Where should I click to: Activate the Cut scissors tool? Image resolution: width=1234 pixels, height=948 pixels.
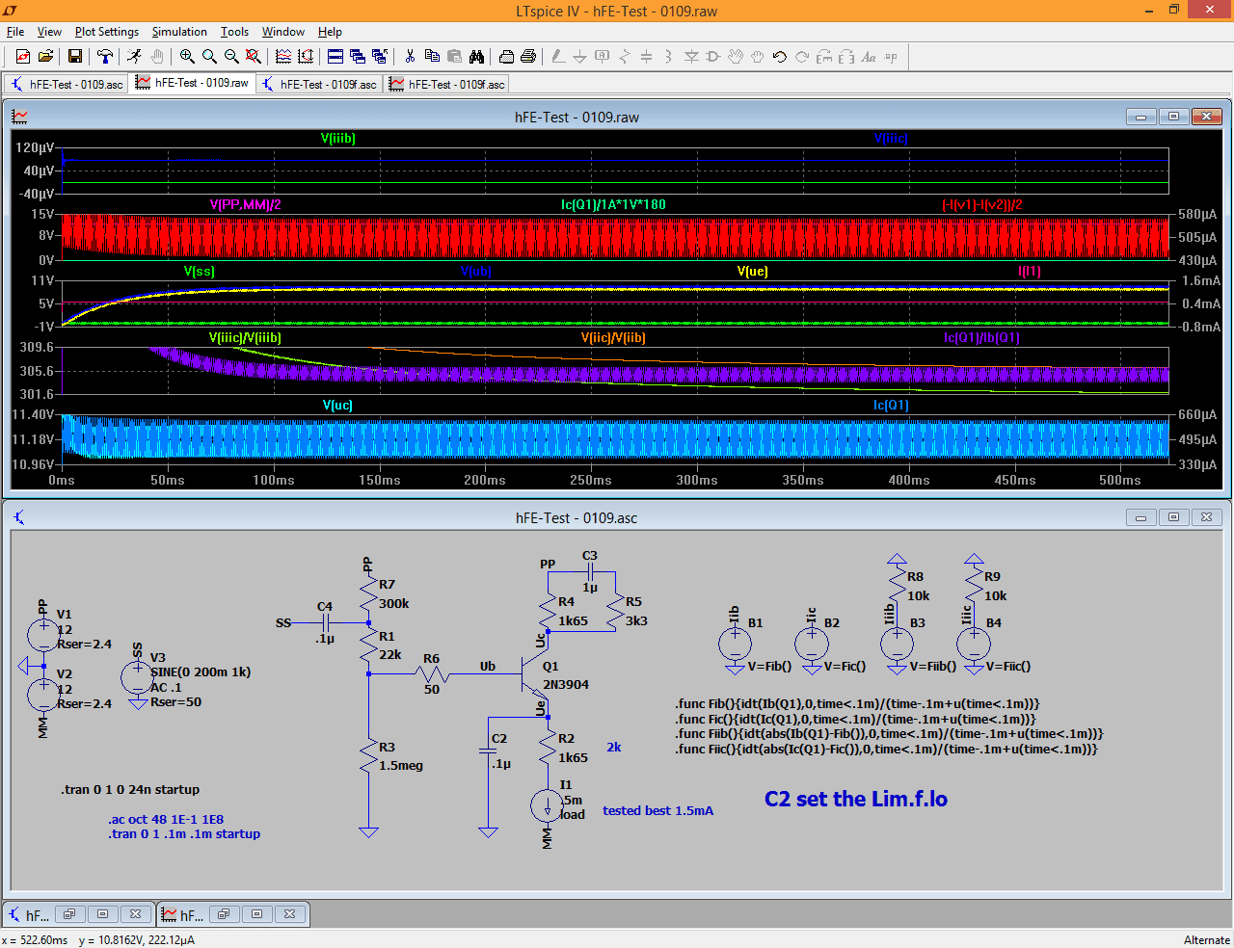(x=410, y=57)
